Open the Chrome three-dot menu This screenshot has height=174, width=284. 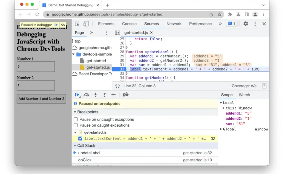(x=264, y=15)
